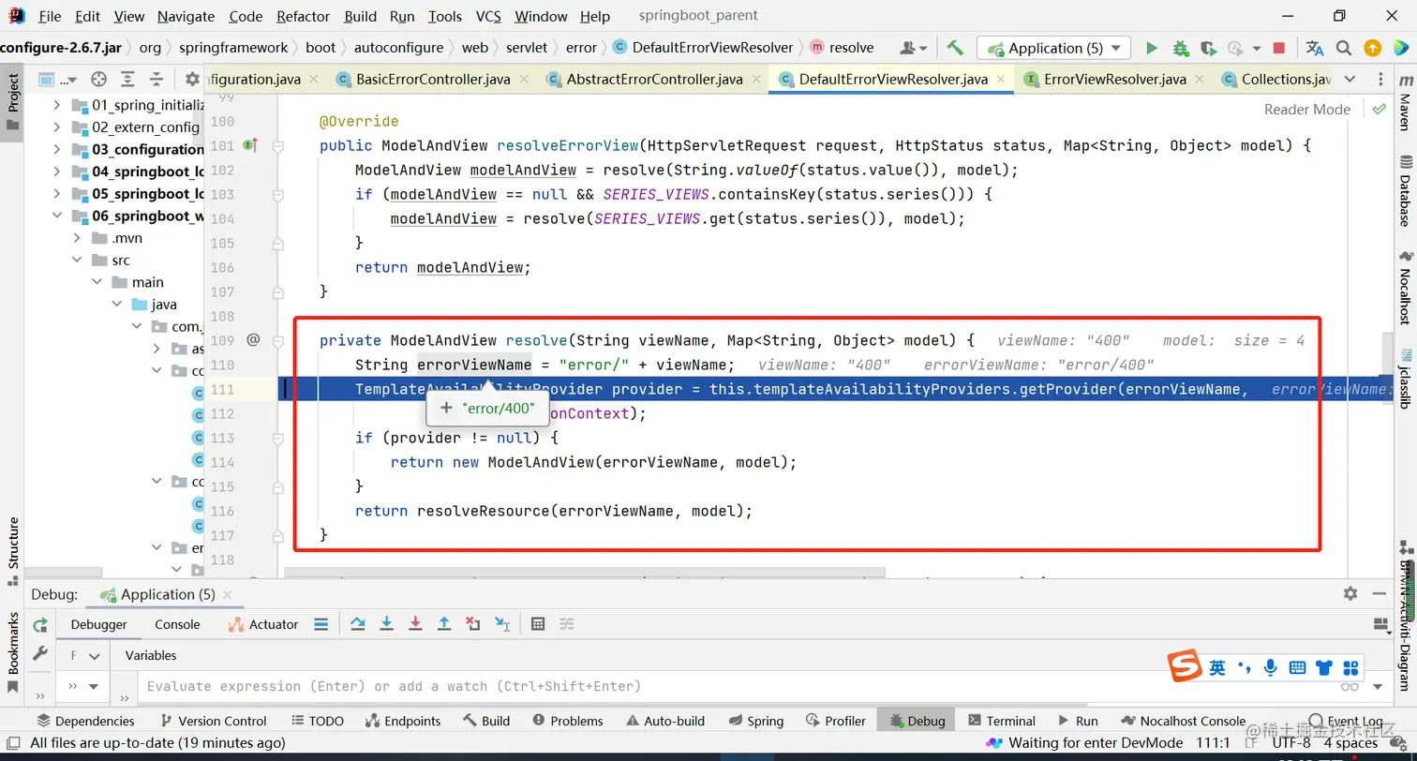The width and height of the screenshot is (1417, 761).
Task: Open debugger wrench settings icon
Action: point(39,653)
